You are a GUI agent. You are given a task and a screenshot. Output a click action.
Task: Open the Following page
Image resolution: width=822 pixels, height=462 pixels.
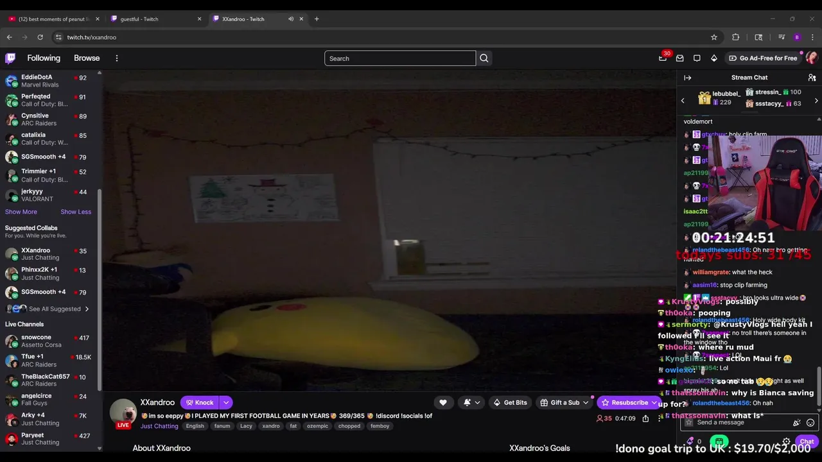[44, 58]
